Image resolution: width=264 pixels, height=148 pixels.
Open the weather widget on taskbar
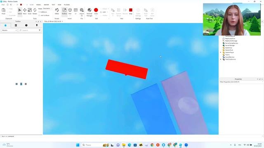click(7, 145)
